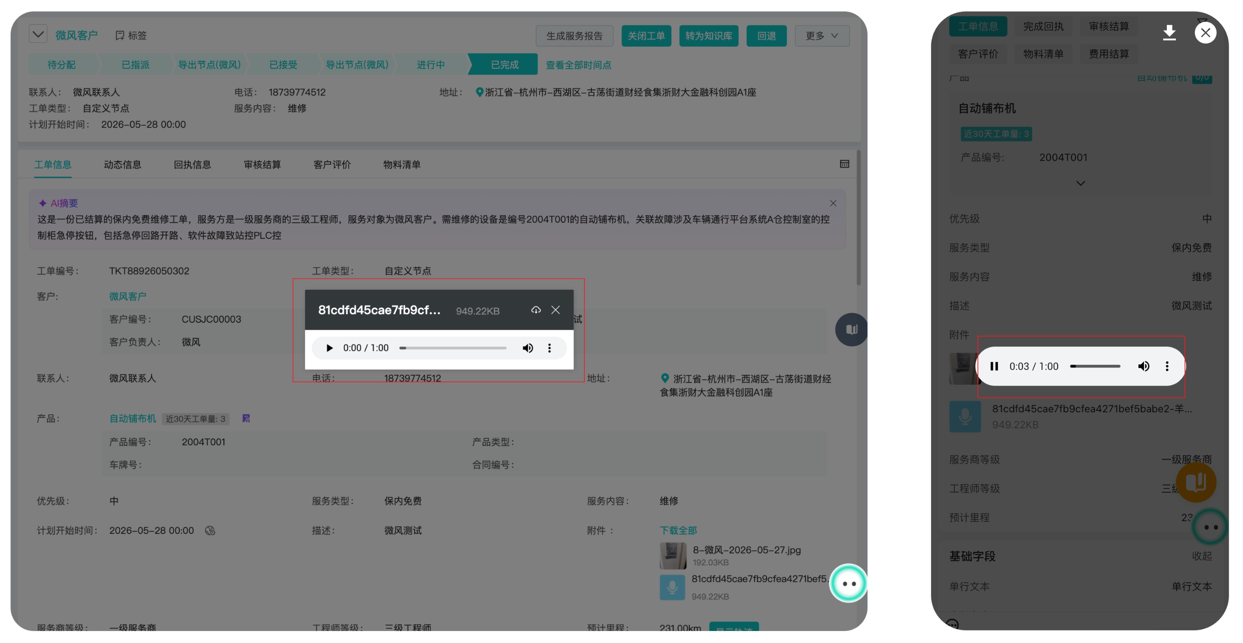The width and height of the screenshot is (1243, 643).
Task: Open three-dot menu in mobile audio player
Action: [1167, 366]
